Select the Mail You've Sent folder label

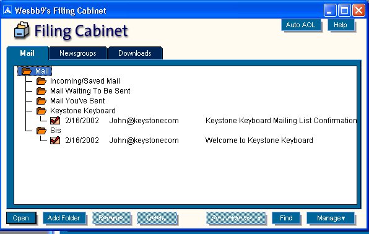point(77,101)
